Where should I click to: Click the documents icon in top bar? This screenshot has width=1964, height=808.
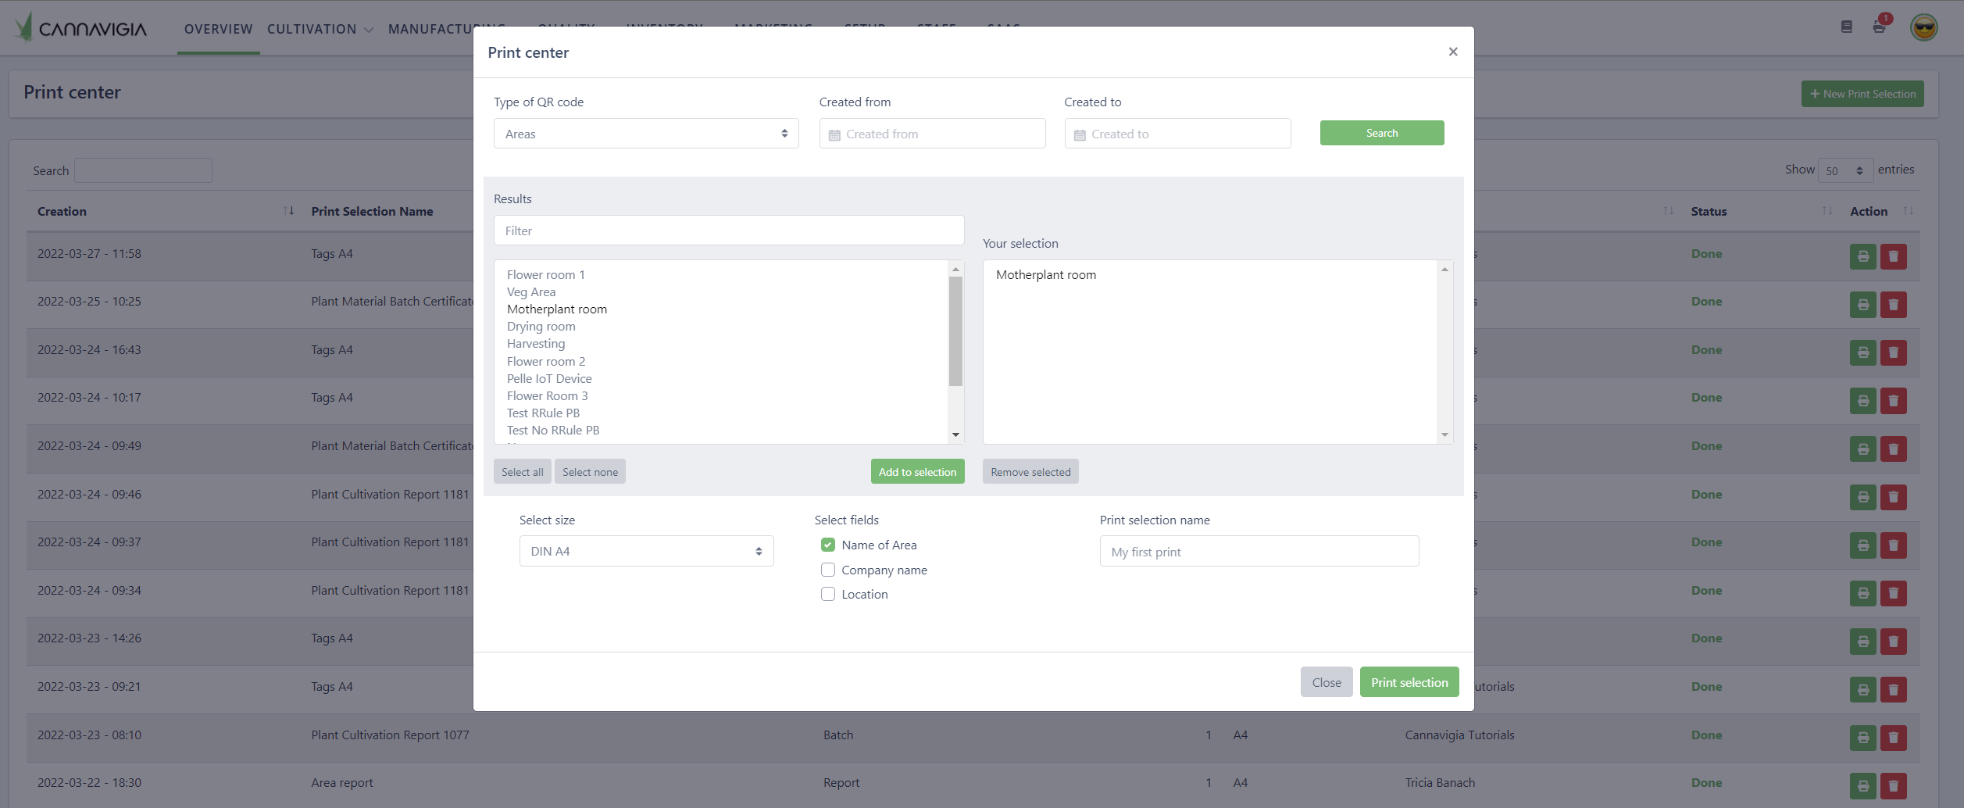click(x=1846, y=27)
